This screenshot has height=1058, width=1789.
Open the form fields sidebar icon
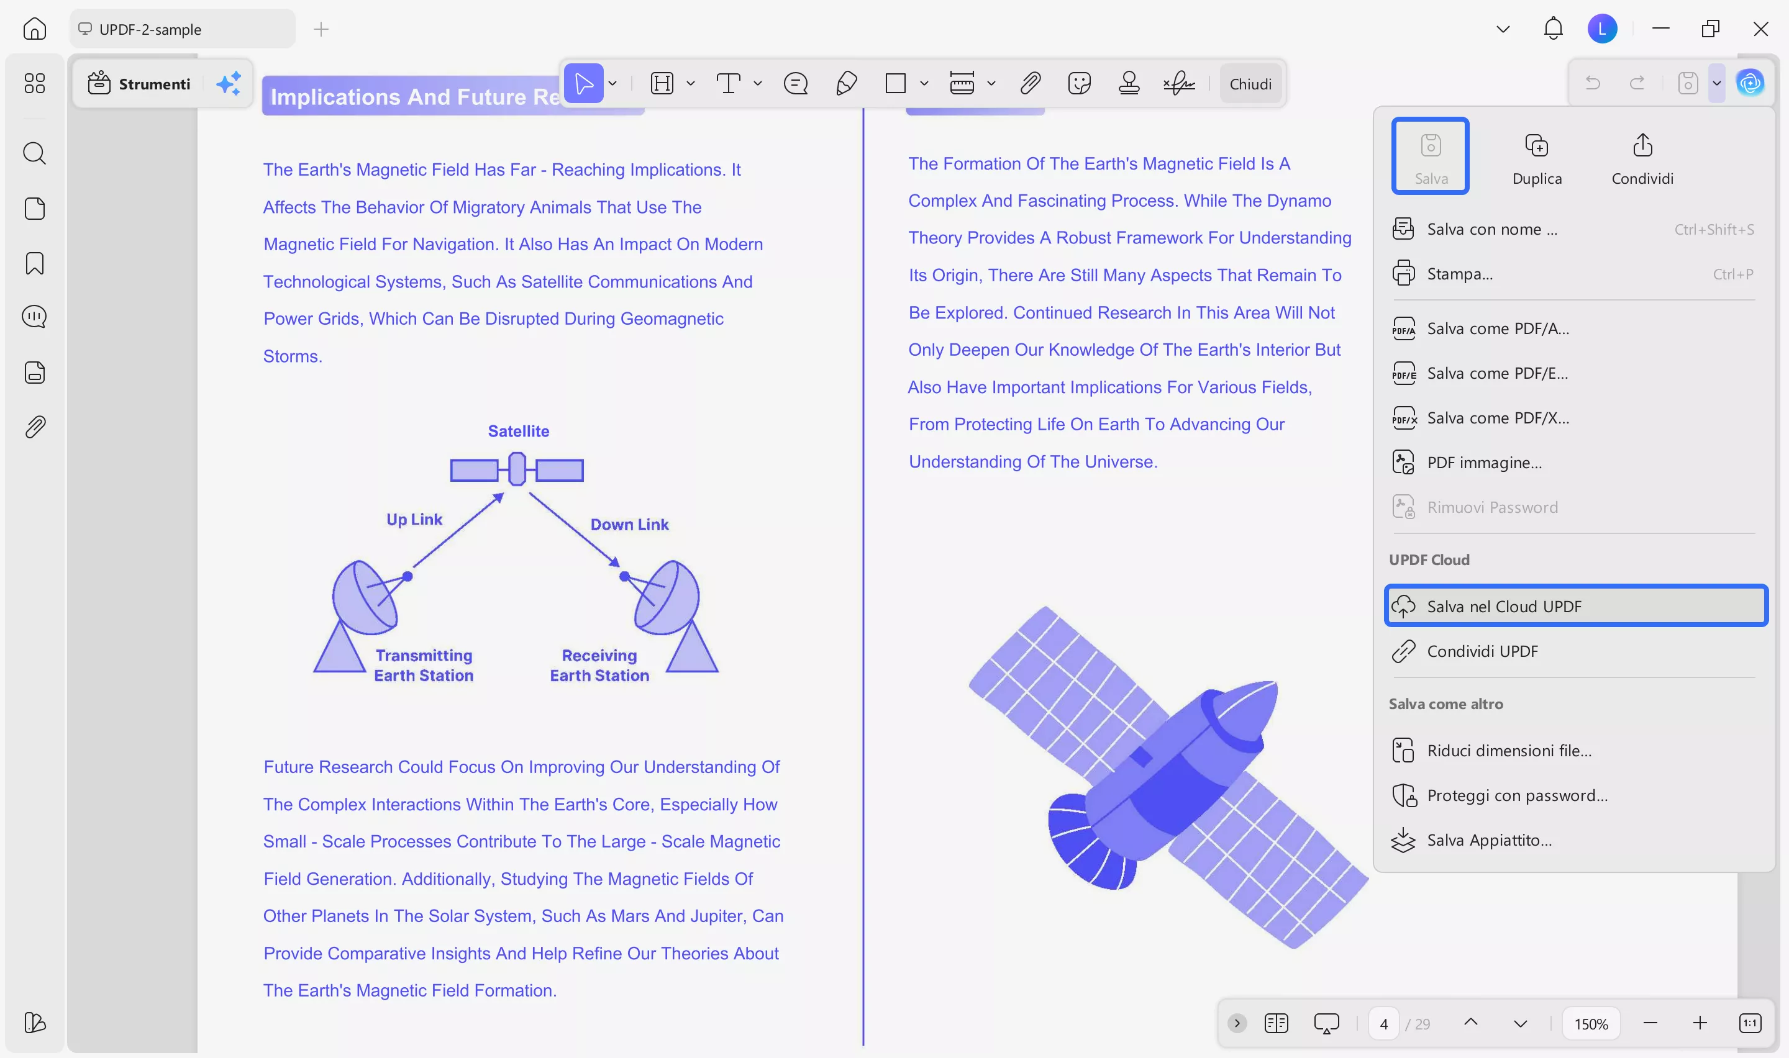[x=34, y=372]
